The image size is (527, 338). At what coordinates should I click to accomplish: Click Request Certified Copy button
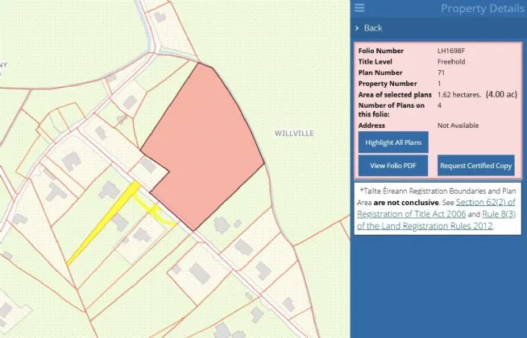point(475,165)
